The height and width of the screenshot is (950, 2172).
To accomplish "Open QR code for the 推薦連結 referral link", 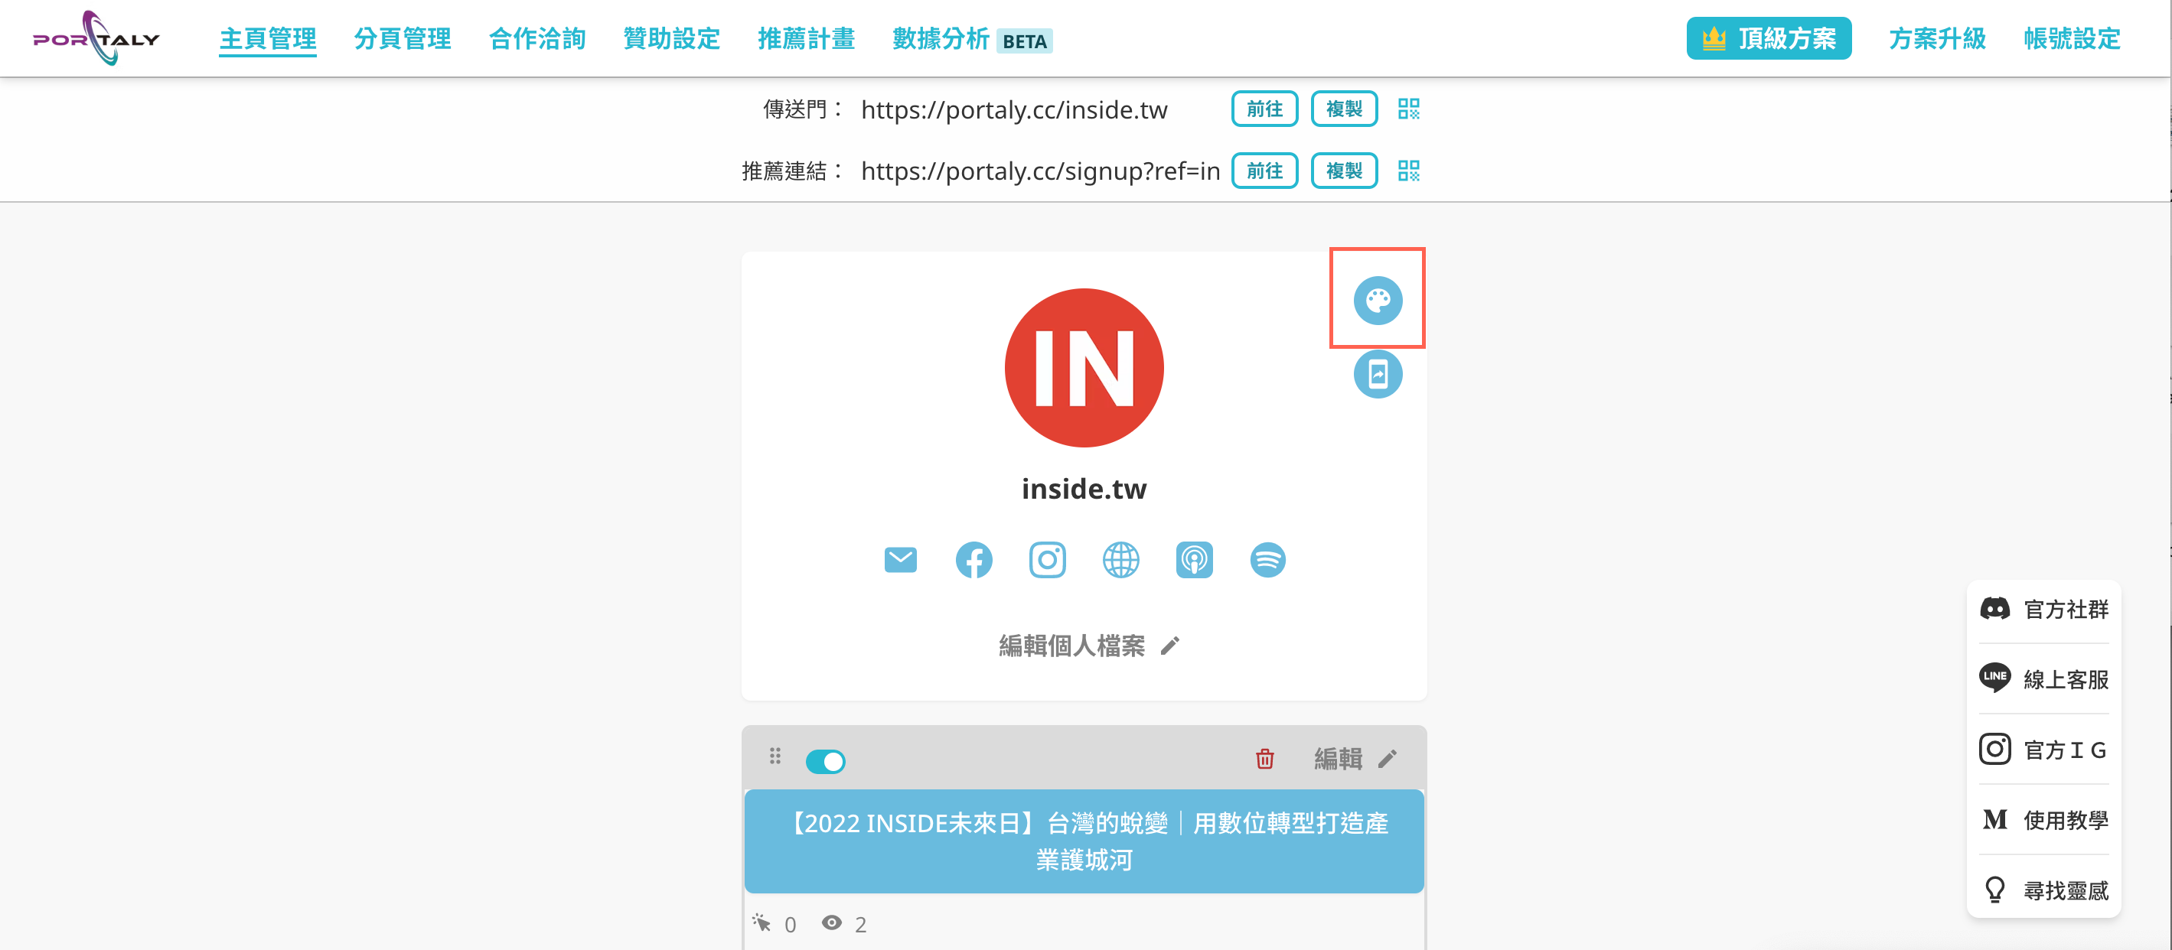I will [x=1408, y=171].
